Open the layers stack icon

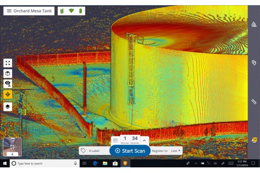(8, 107)
